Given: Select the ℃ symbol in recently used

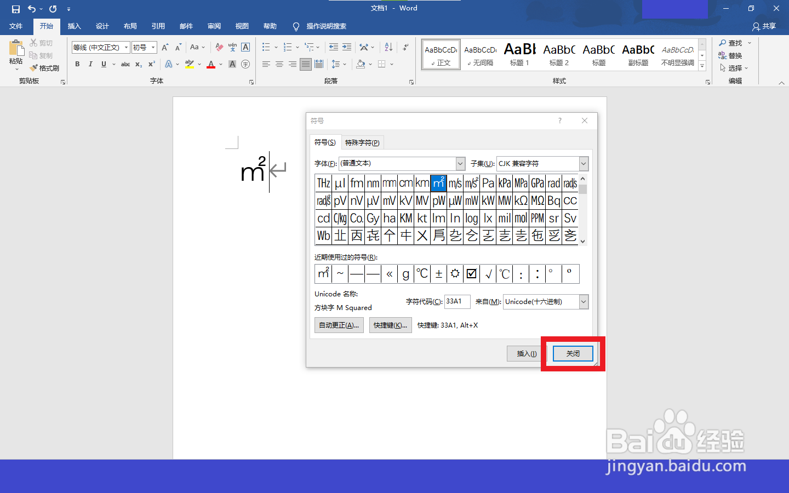Looking at the screenshot, I should [422, 273].
